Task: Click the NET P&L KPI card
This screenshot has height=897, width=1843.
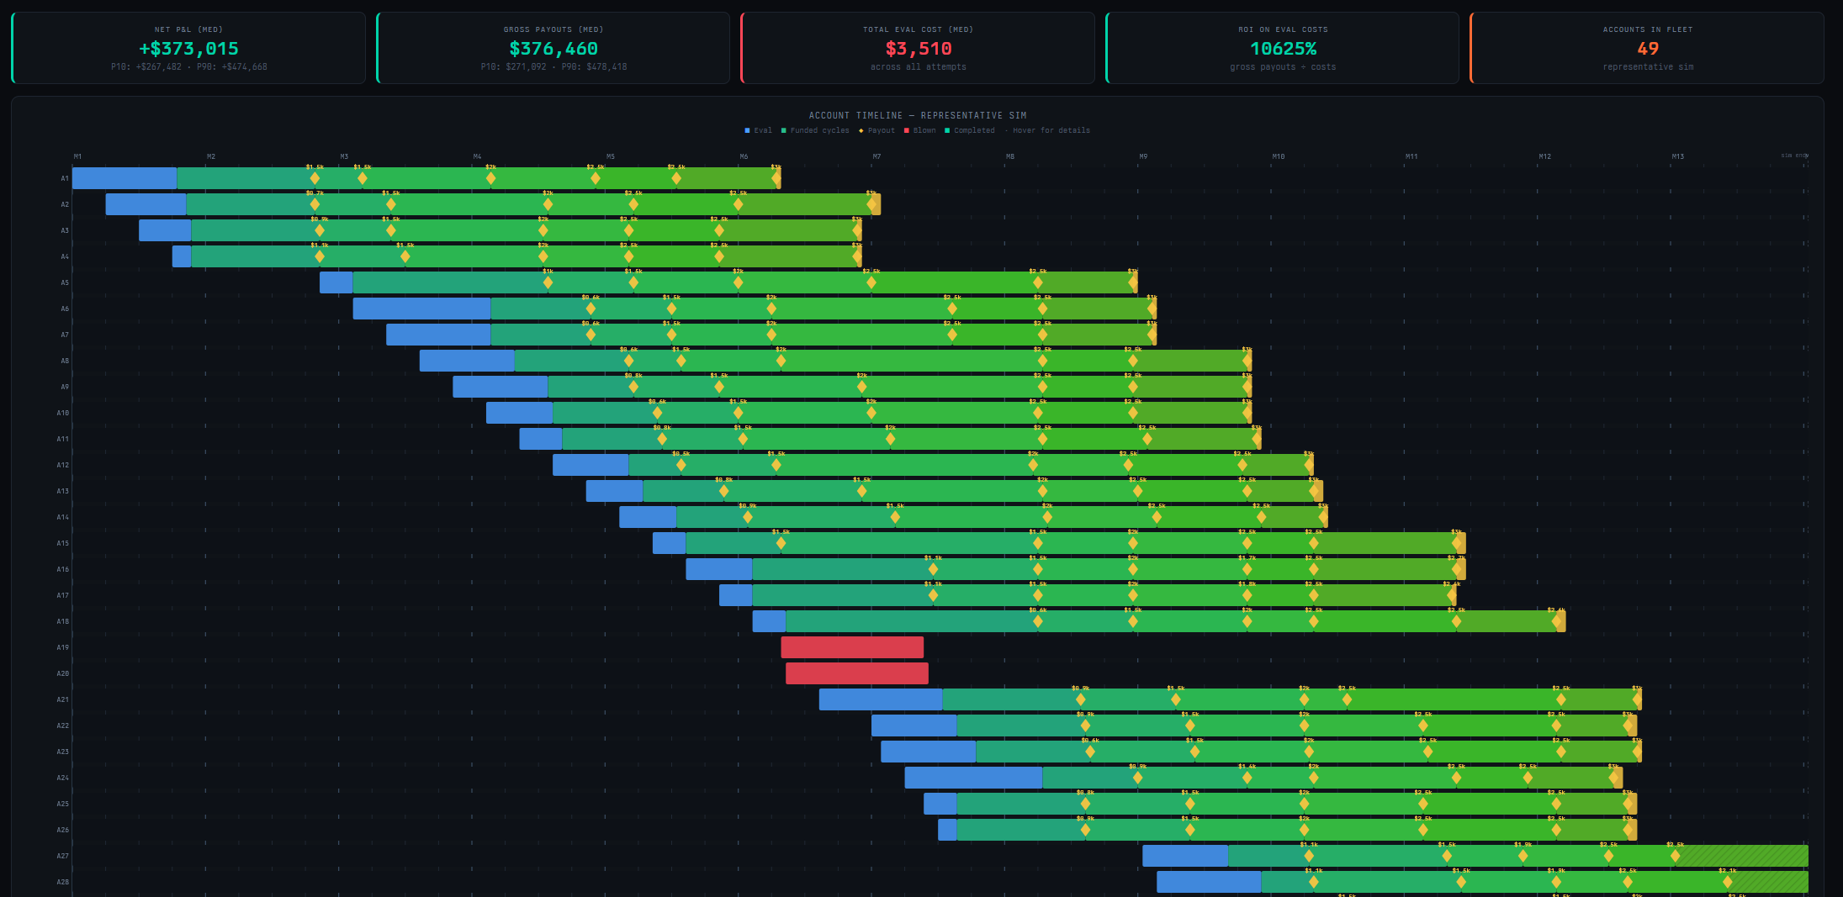Action: point(188,48)
